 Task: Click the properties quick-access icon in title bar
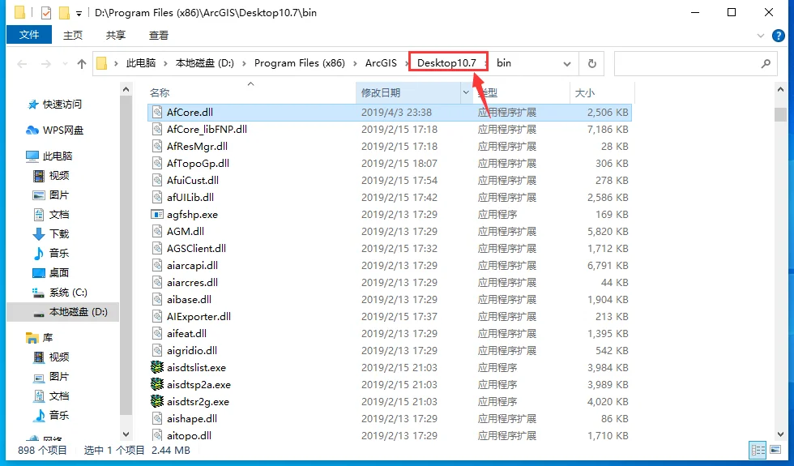(46, 12)
